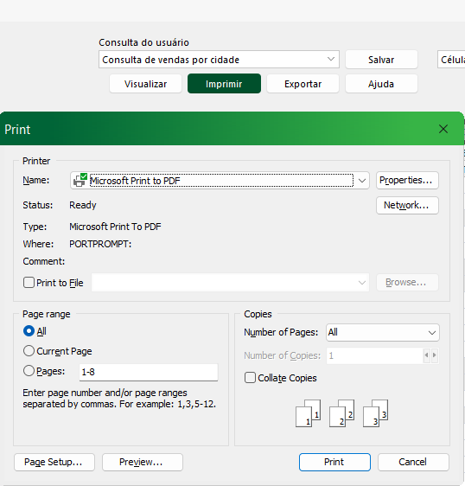Click the first collate pages illustration icon
Image resolution: width=465 pixels, height=486 pixels.
pos(308,413)
